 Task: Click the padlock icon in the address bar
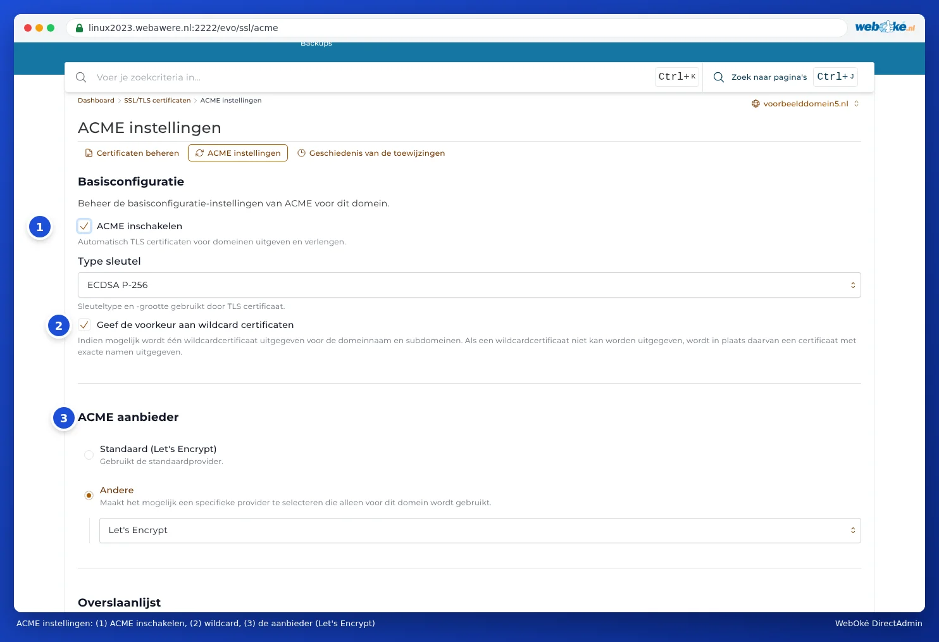80,28
